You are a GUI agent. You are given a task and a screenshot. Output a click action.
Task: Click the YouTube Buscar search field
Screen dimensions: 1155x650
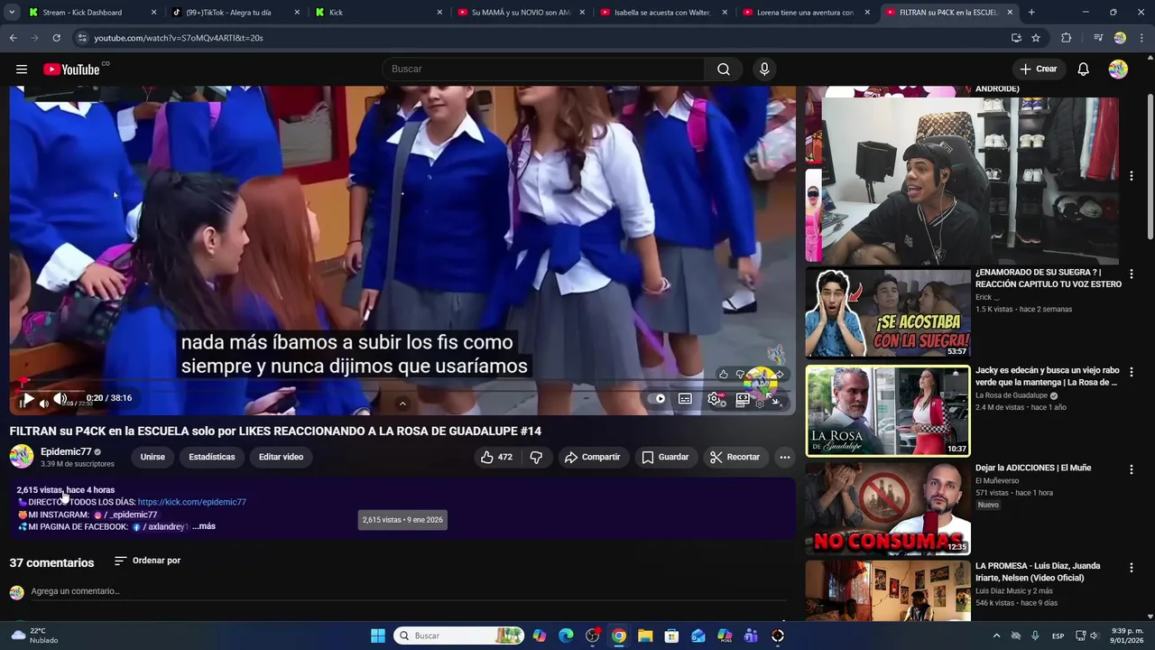pos(544,70)
